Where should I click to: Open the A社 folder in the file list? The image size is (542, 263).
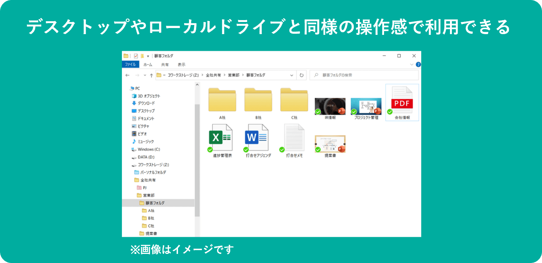click(222, 100)
